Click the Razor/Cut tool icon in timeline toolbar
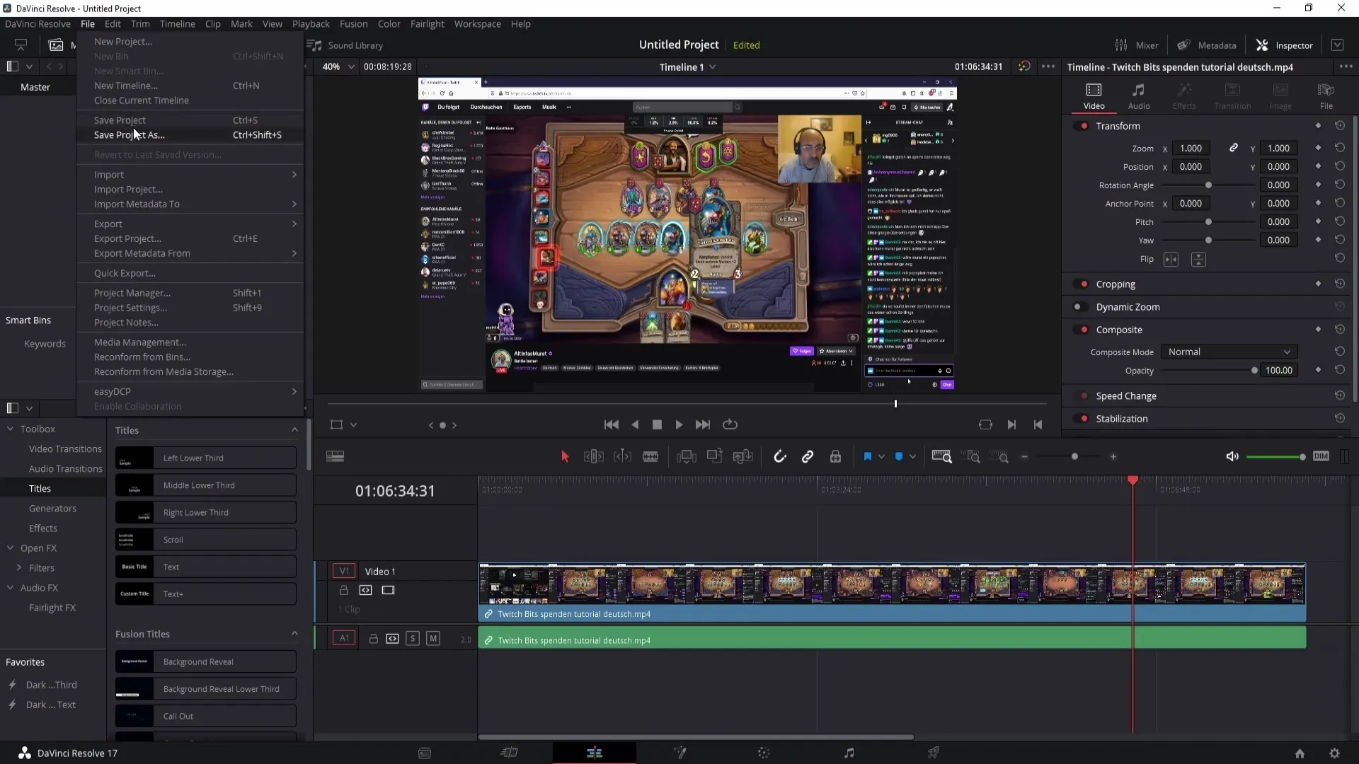The width and height of the screenshot is (1359, 764). pos(650,456)
